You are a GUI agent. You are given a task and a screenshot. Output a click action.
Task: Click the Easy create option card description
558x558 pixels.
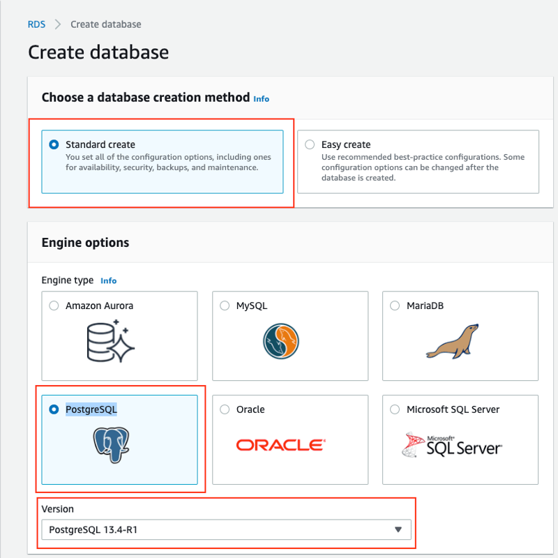423,167
